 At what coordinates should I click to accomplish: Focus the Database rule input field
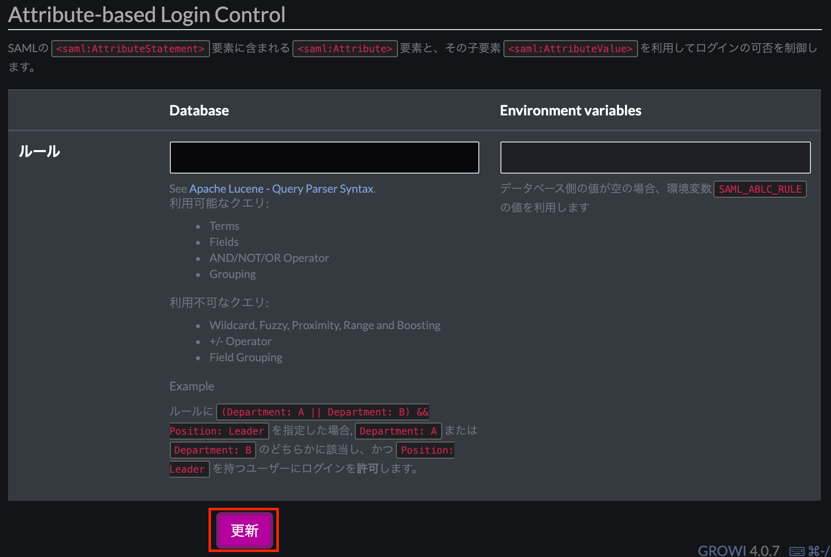pos(324,157)
